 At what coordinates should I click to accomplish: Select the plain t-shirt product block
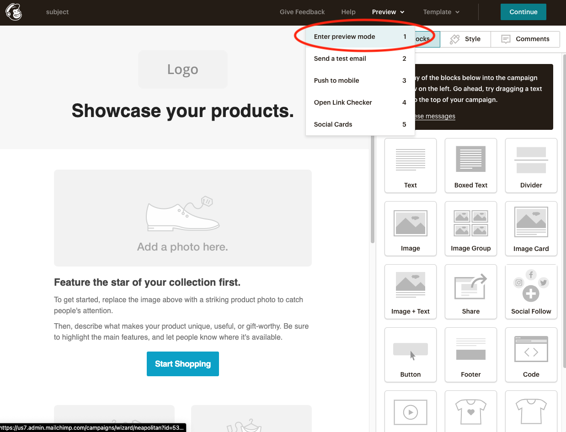click(x=531, y=411)
